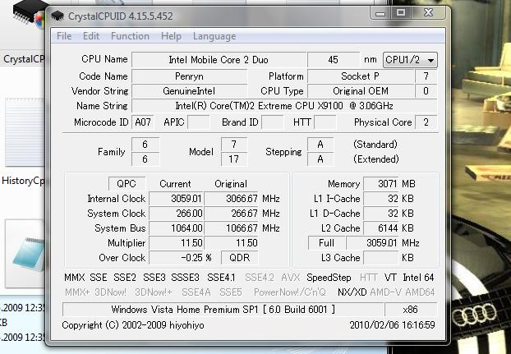Click the current Internal Clock value 3059.01
The width and height of the screenshot is (511, 354).
pos(176,199)
